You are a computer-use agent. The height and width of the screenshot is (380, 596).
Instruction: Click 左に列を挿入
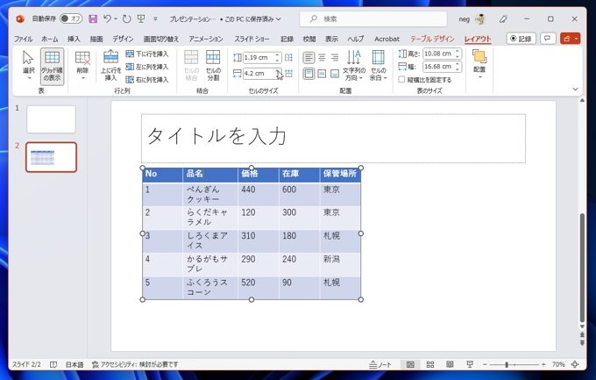tap(147, 67)
